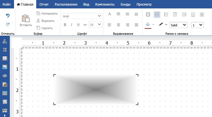This screenshot has width=212, height=117.
Task: Click the Undo arrow icon
Action: point(8,16)
